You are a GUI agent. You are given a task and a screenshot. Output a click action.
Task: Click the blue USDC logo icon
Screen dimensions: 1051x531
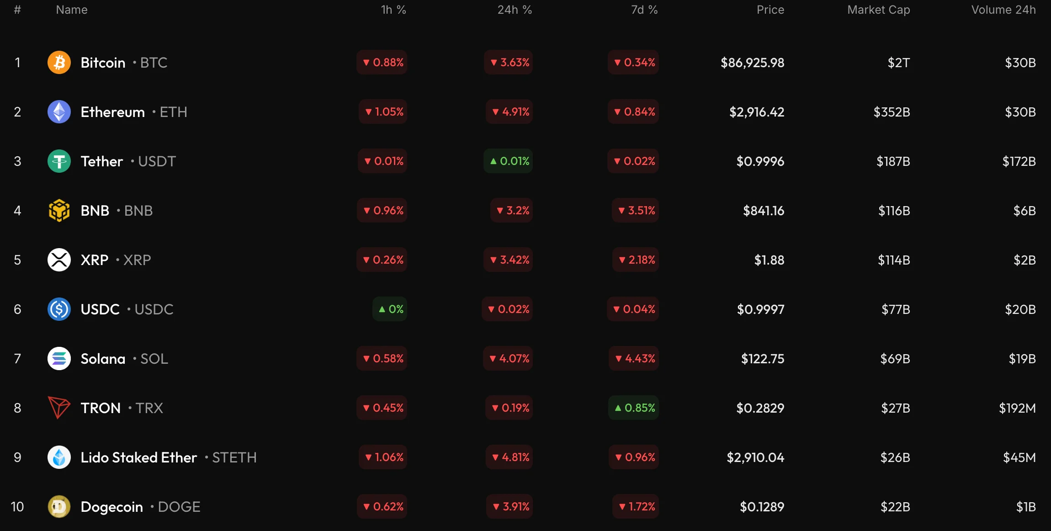coord(59,309)
